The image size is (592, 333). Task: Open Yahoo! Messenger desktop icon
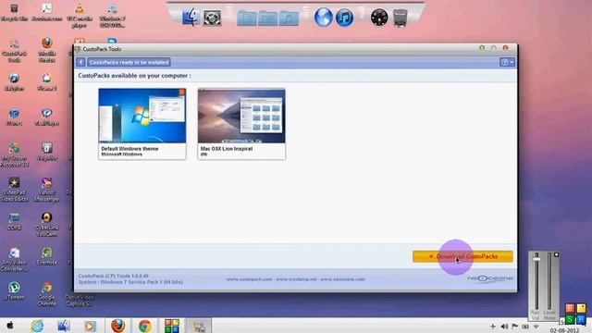(47, 190)
